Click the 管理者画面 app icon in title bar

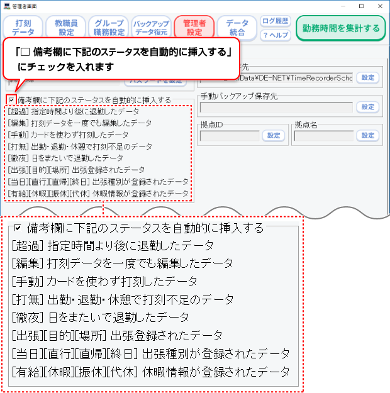click(6, 6)
